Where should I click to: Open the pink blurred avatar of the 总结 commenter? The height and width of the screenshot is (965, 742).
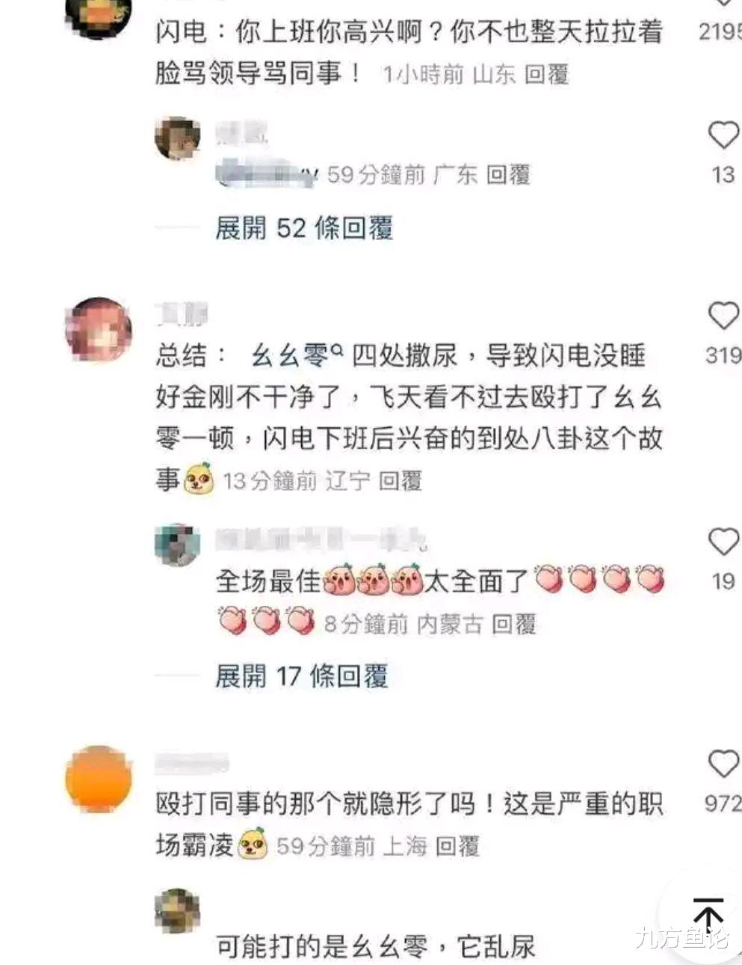click(99, 331)
